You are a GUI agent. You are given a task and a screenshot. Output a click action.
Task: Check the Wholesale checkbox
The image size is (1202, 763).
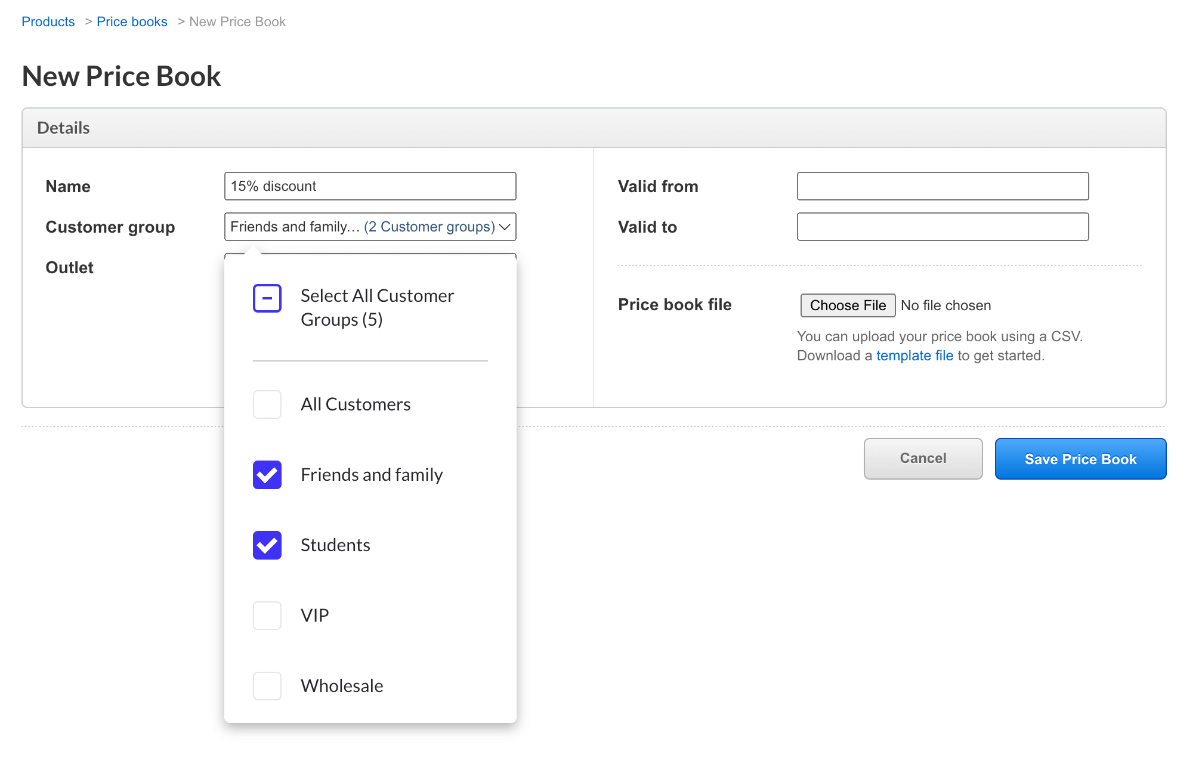click(x=267, y=686)
